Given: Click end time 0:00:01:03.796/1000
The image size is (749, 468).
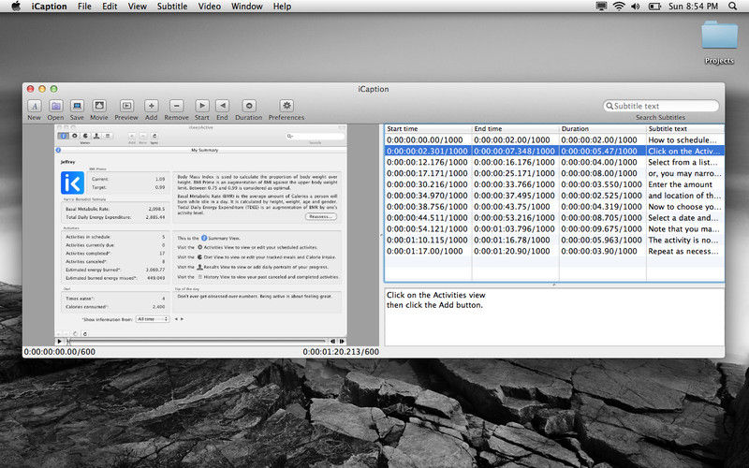Looking at the screenshot, I should (x=514, y=229).
